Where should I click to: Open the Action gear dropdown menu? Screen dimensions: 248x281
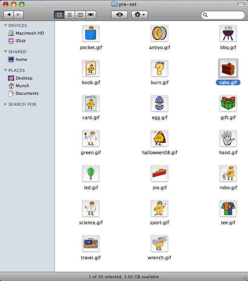[x=140, y=15]
